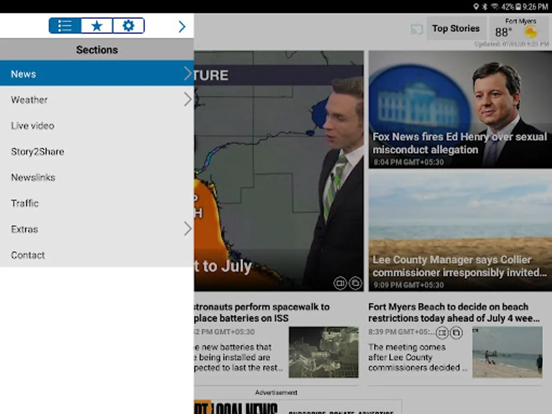This screenshot has height=414, width=552.
Task: Open the Contact section
Action: [x=97, y=255]
